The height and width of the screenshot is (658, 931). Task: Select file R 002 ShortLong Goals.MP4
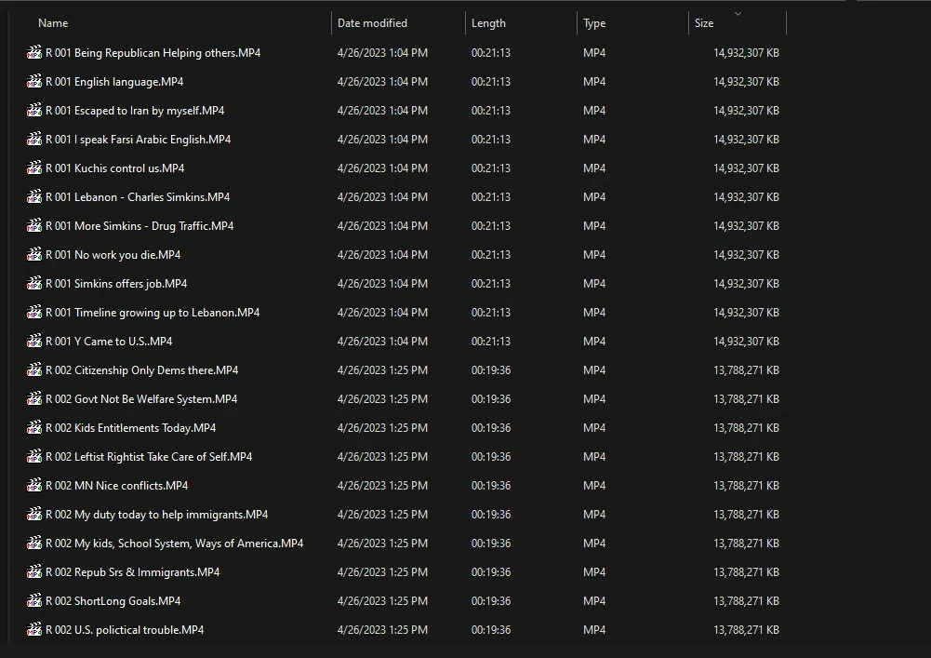pos(113,601)
